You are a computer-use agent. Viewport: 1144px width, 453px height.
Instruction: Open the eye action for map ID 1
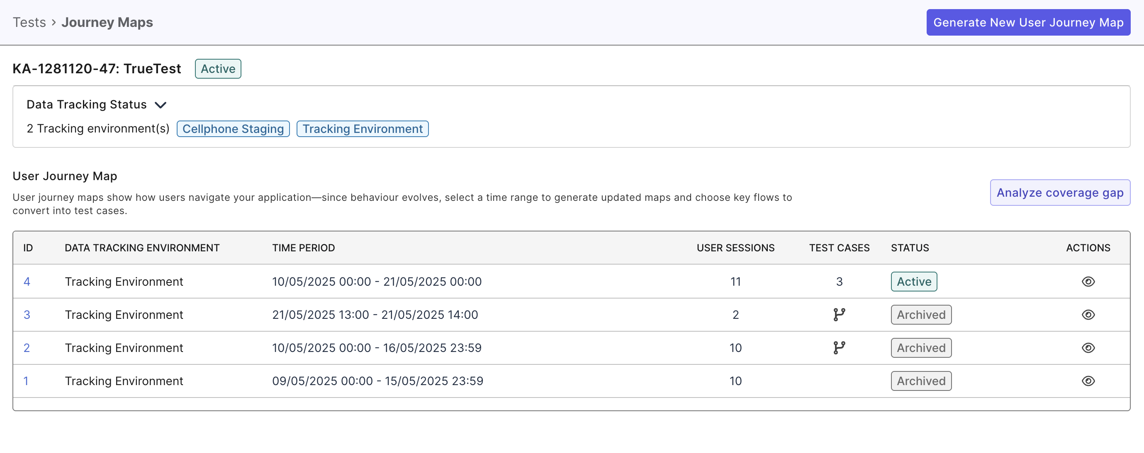point(1088,380)
